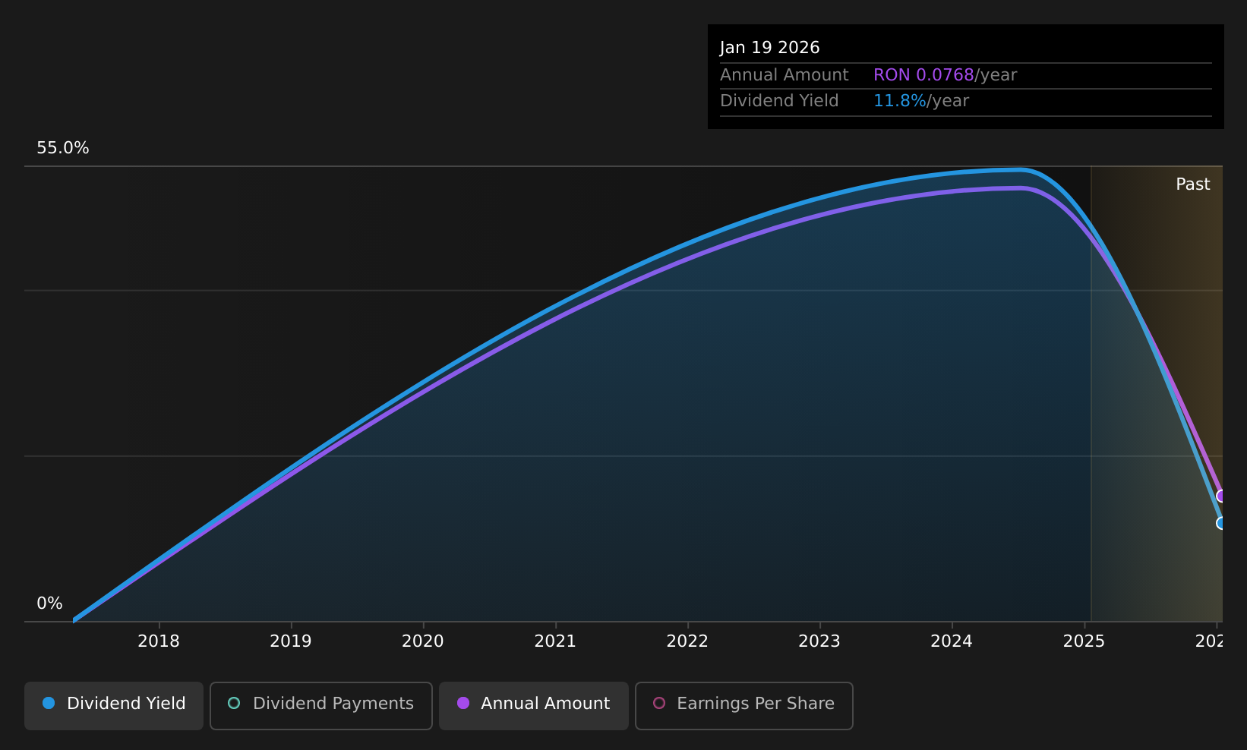
Task: Enable the Earnings Per Share series
Action: [x=743, y=705]
